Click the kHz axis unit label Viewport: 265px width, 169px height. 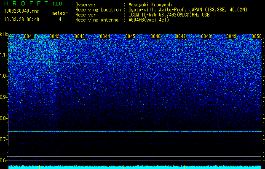coord(4,34)
